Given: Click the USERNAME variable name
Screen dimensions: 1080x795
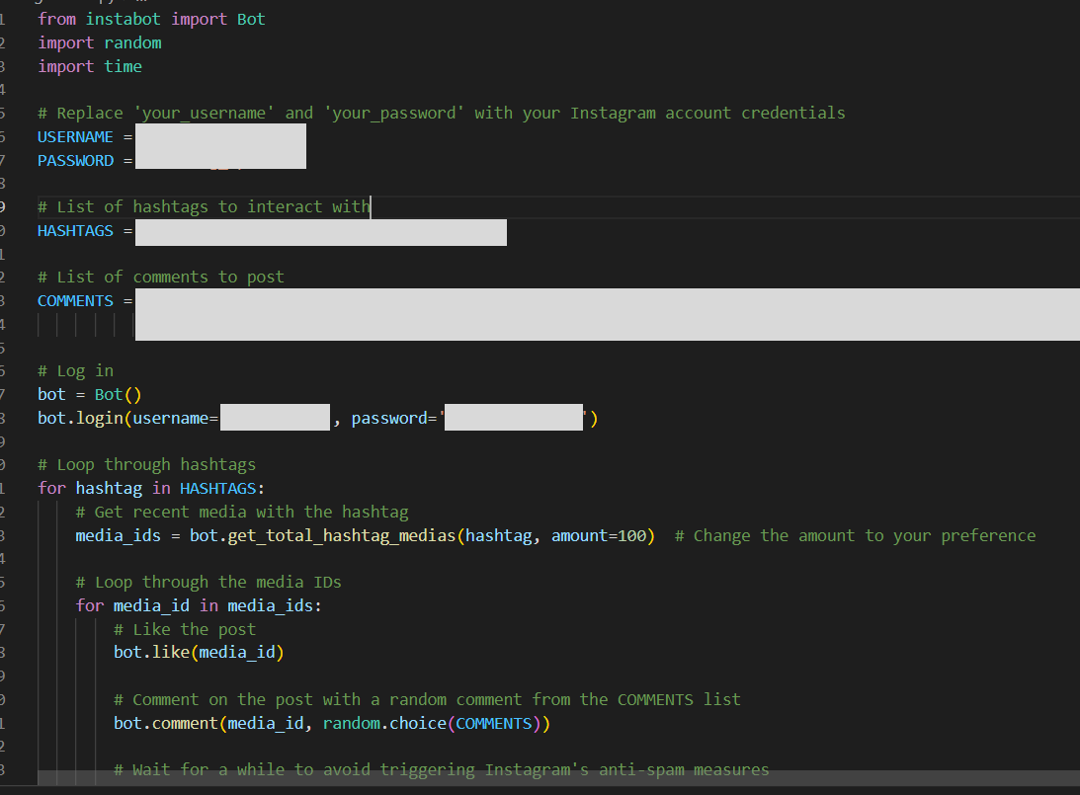Looking at the screenshot, I should tap(75, 137).
